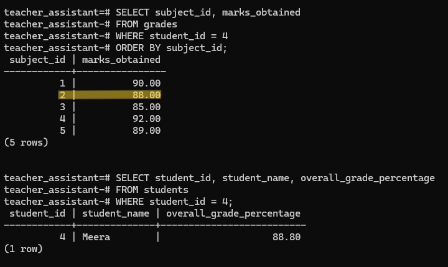
Task: Click the "FROM students" line
Action: (152, 190)
